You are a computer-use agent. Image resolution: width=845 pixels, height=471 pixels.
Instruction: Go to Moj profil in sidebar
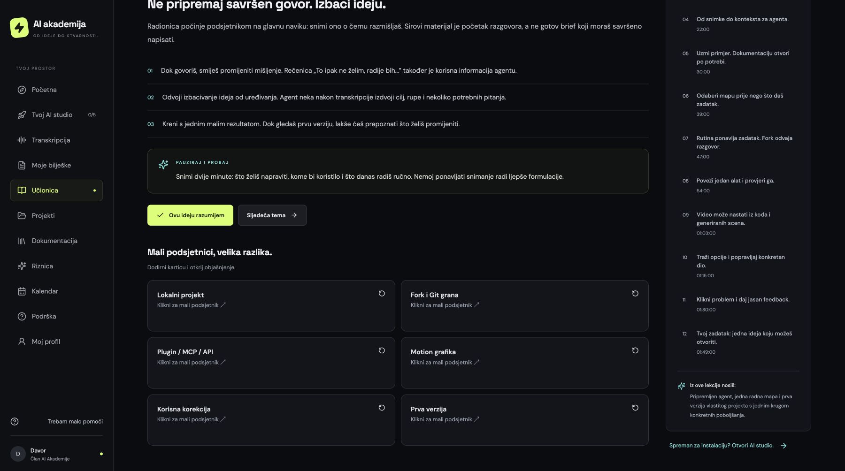56,342
